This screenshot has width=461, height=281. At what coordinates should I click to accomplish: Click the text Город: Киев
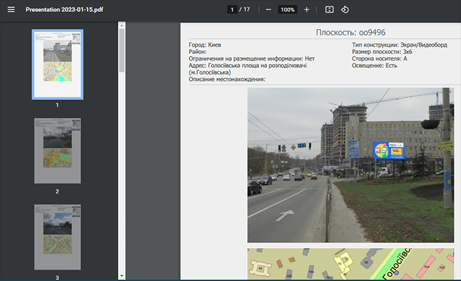[x=205, y=45]
